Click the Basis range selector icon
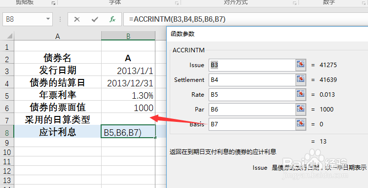 click(x=300, y=124)
